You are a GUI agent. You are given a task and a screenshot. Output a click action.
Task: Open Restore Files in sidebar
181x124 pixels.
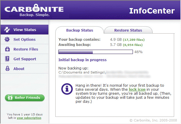(x=24, y=49)
